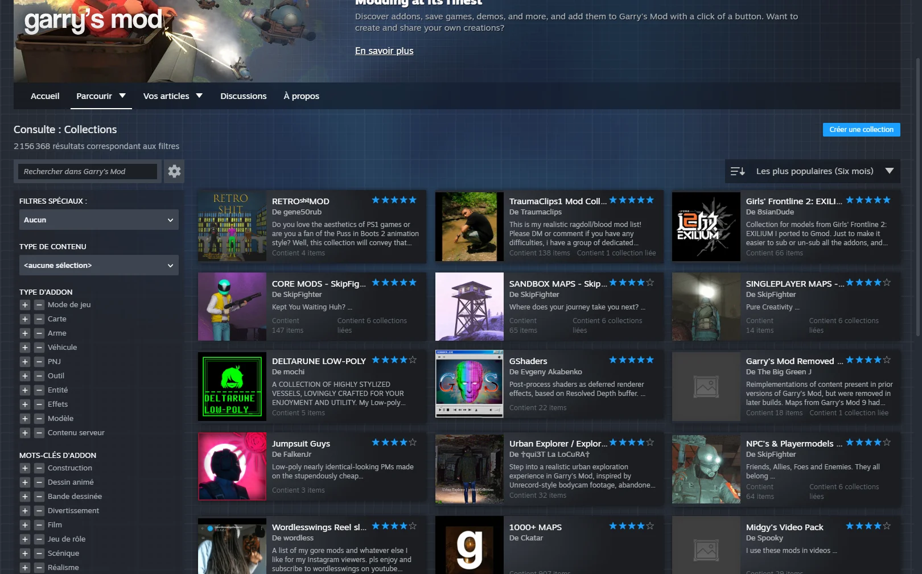922x574 pixels.
Task: Include the Film tag with plus
Action: coord(24,525)
